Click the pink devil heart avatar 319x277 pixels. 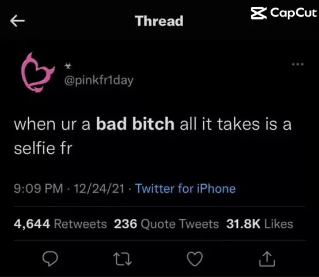[x=38, y=72]
